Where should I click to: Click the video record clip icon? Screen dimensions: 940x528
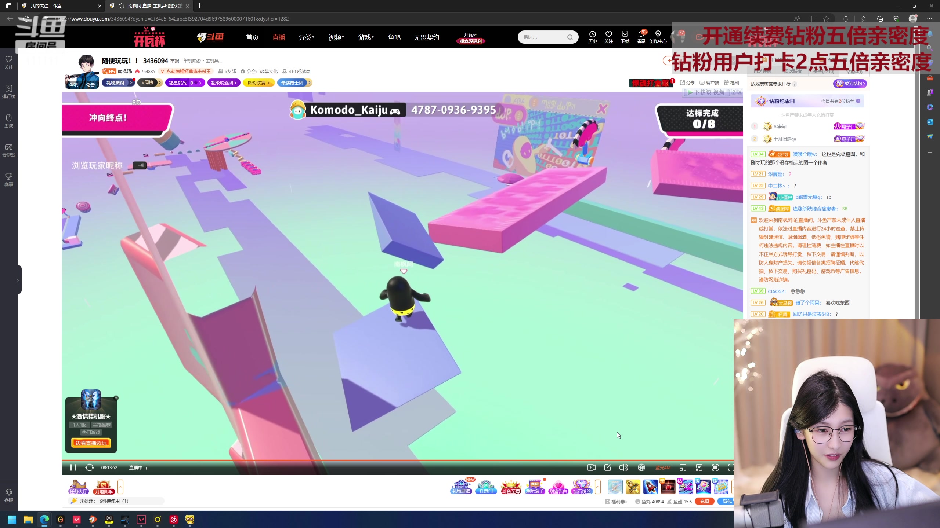591,467
